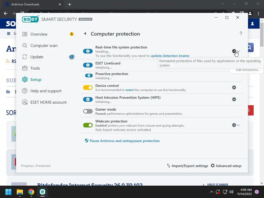
Task: Open ESET HOME account page
Action: coord(48,102)
